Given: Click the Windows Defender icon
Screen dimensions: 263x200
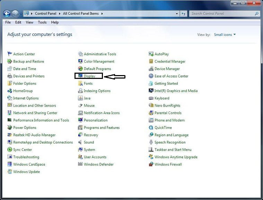Looking at the screenshot, I should pyautogui.click(x=80, y=164).
